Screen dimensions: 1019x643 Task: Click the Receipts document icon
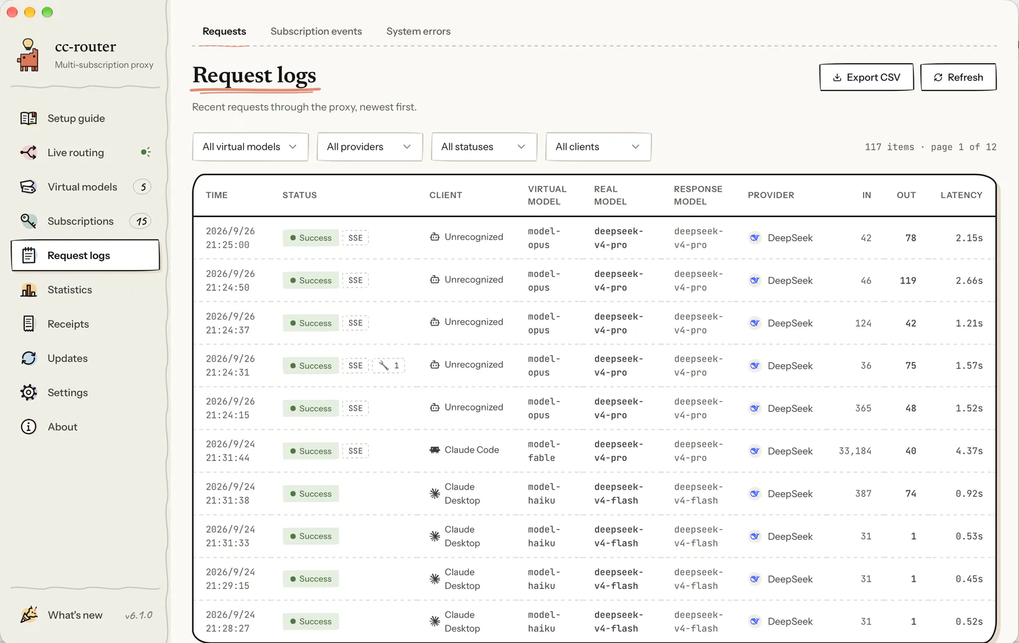(x=29, y=323)
